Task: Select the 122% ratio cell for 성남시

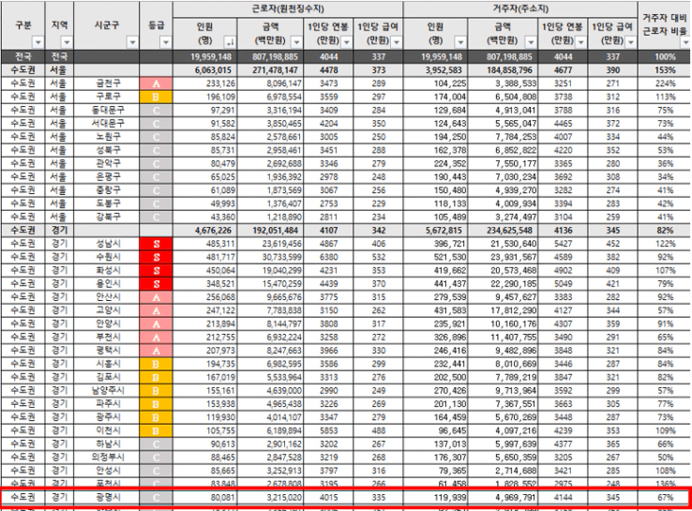Action: coord(665,244)
